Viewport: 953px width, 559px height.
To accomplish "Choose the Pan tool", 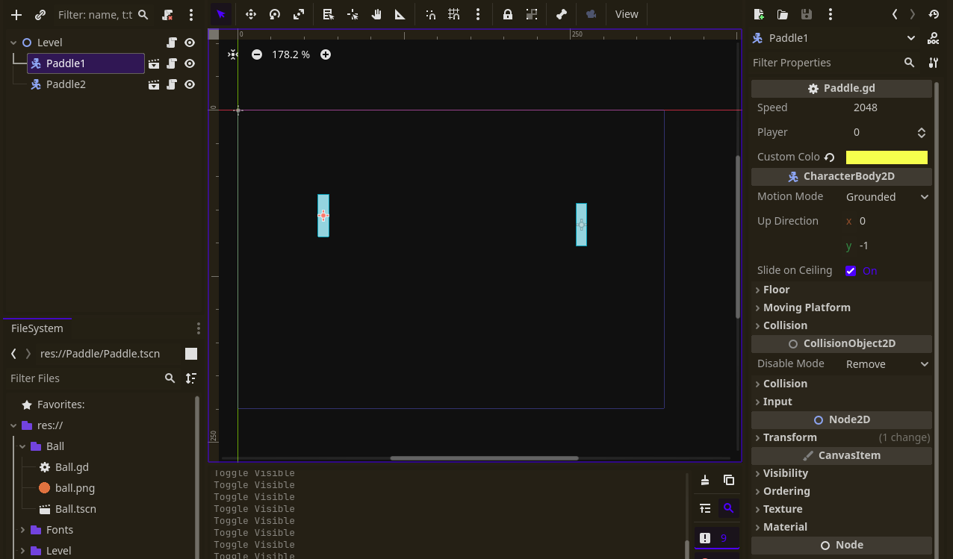I will pyautogui.click(x=376, y=14).
